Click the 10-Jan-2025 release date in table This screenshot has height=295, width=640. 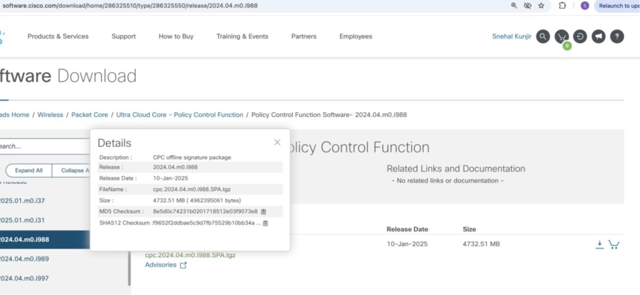coord(407,244)
